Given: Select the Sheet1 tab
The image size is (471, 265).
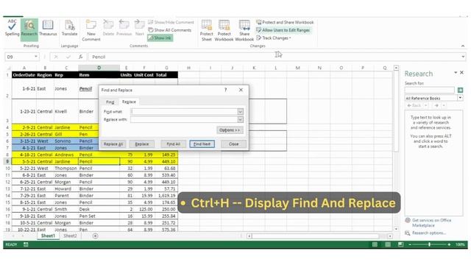Looking at the screenshot, I should pyautogui.click(x=48, y=236).
